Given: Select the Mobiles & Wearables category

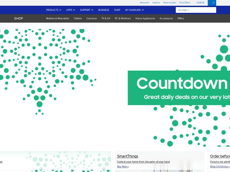Looking at the screenshot, I should (58, 18).
